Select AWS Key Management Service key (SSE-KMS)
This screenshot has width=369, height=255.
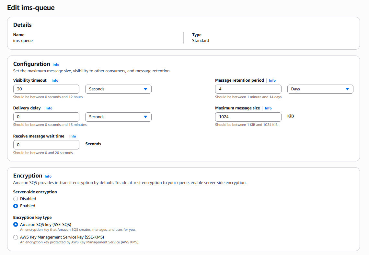click(x=16, y=237)
